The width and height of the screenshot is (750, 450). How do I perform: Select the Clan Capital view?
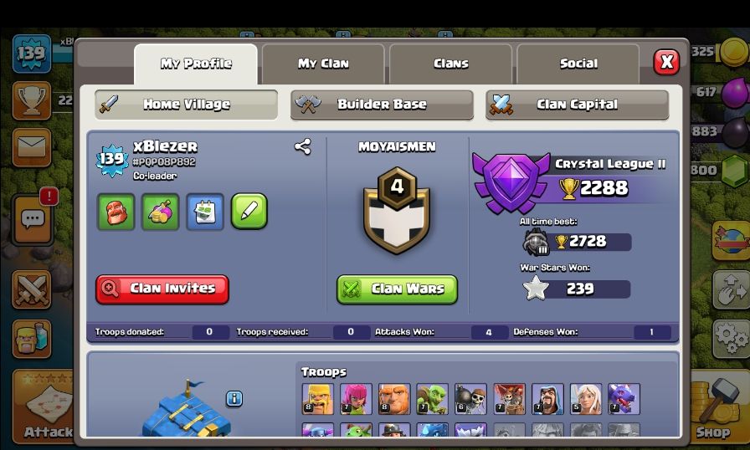point(577,105)
